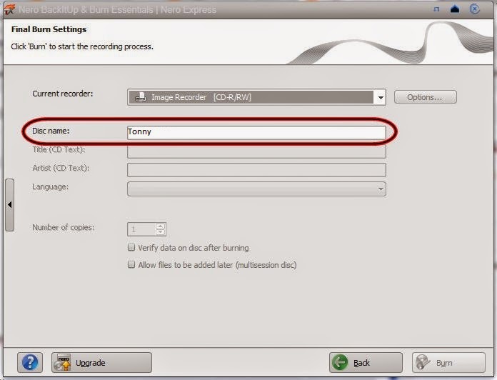Click the Final Burn Settings heading
The height and width of the screenshot is (380, 497).
(x=49, y=29)
